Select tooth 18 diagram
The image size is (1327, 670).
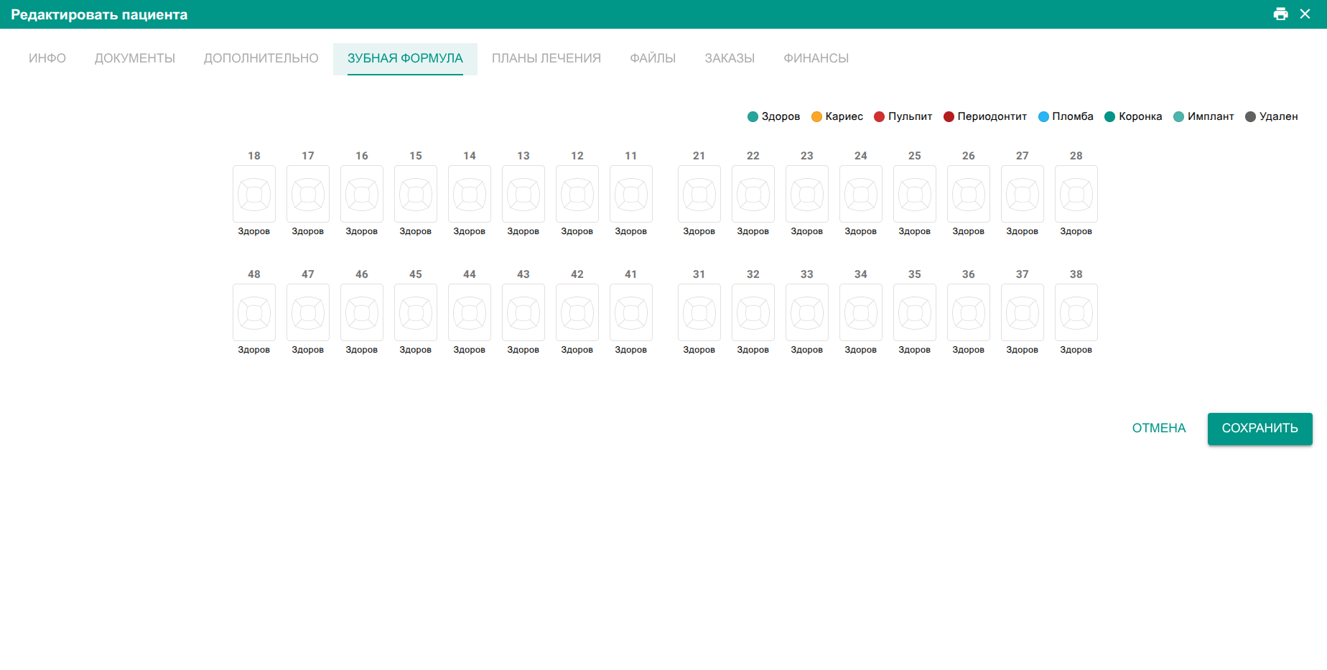tap(254, 194)
